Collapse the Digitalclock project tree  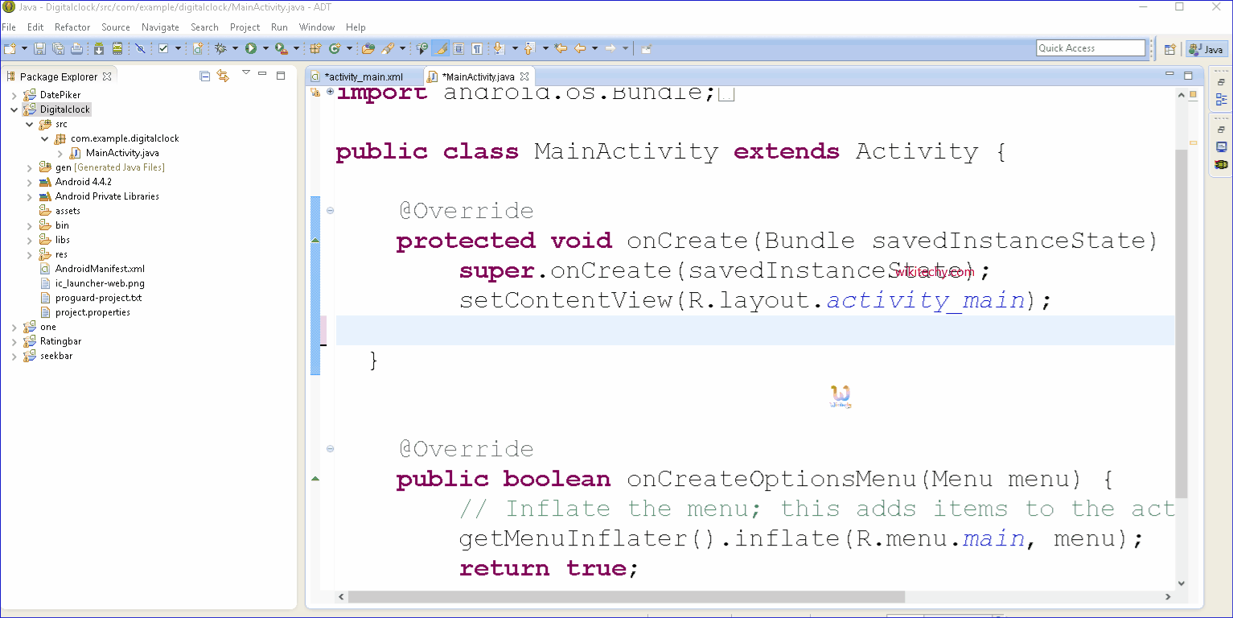tap(14, 109)
